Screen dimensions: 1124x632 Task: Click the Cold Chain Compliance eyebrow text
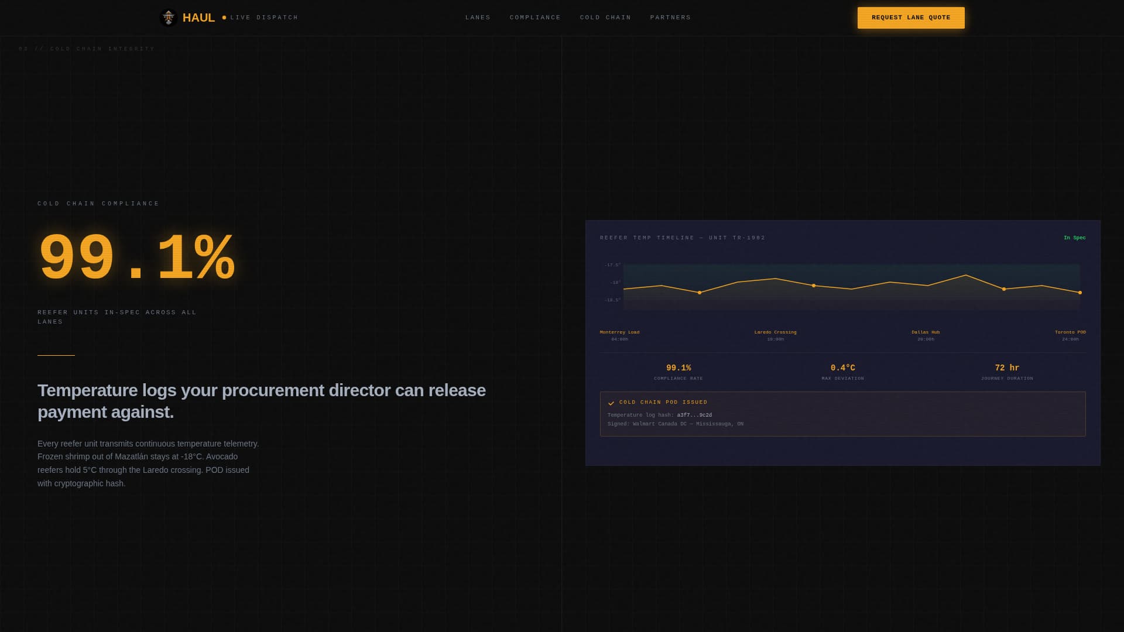coord(98,204)
